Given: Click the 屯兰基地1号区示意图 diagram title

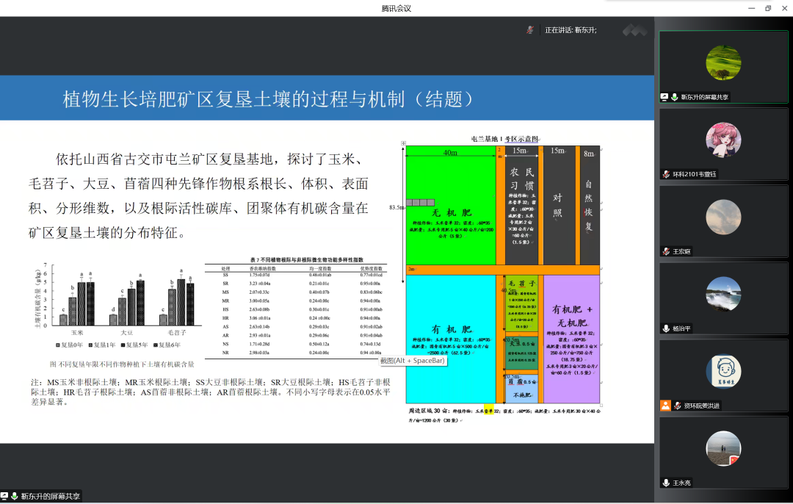Looking at the screenshot, I should (x=504, y=139).
